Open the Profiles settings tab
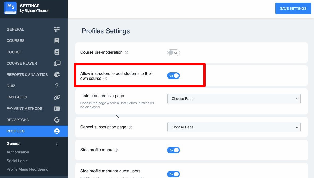Screen dimensions: 314x178 pyautogui.click(x=34, y=131)
